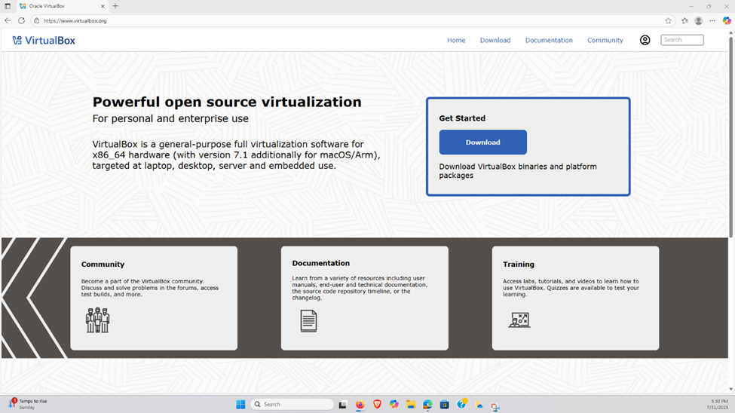This screenshot has width=735, height=413.
Task: Click the Documentation page icon
Action: click(308, 320)
